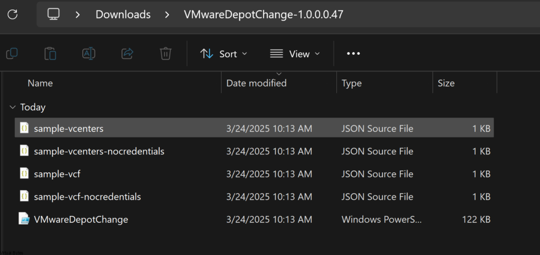Expand chevron after Downloads breadcrumb
Image resolution: width=540 pixels, height=255 pixels.
(167, 14)
